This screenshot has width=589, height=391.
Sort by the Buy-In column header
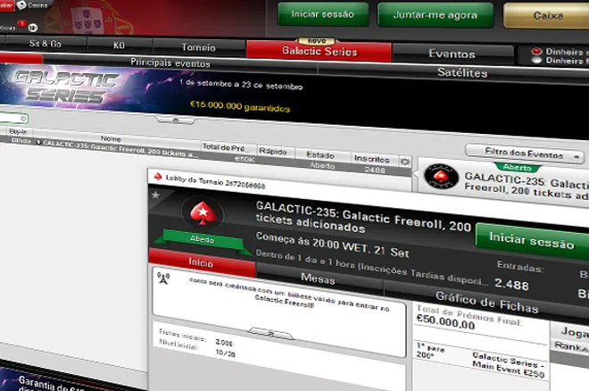click(x=18, y=131)
